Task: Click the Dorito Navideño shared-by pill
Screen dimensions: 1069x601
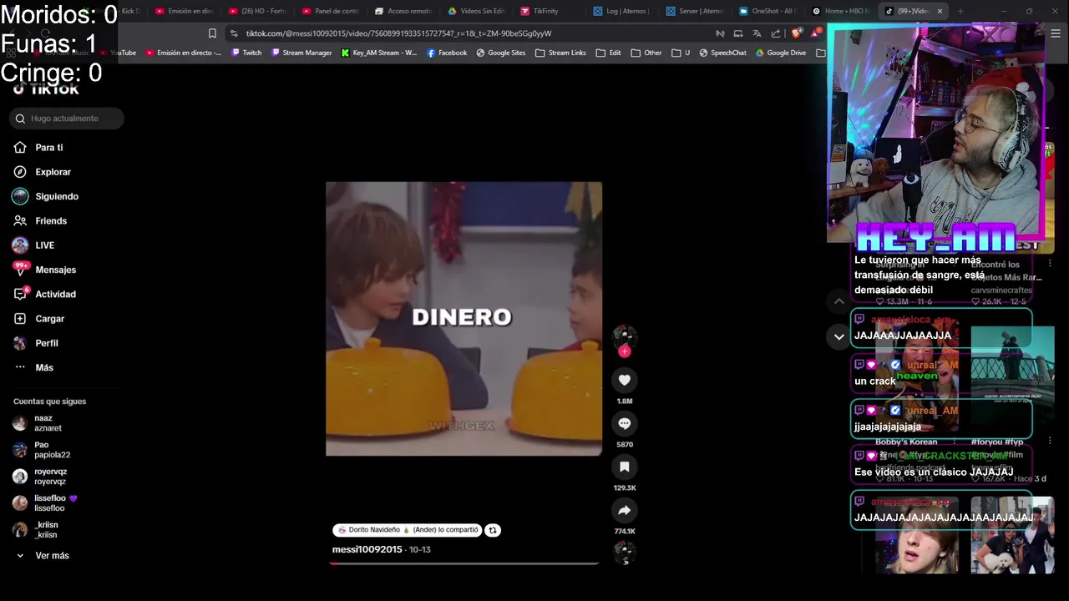Action: click(408, 530)
